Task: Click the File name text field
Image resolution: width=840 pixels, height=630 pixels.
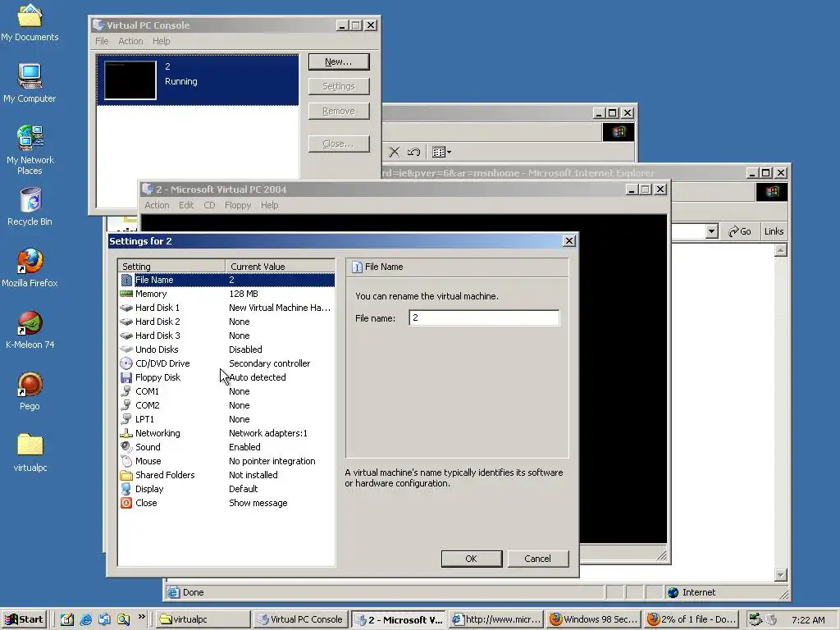Action: tap(484, 317)
